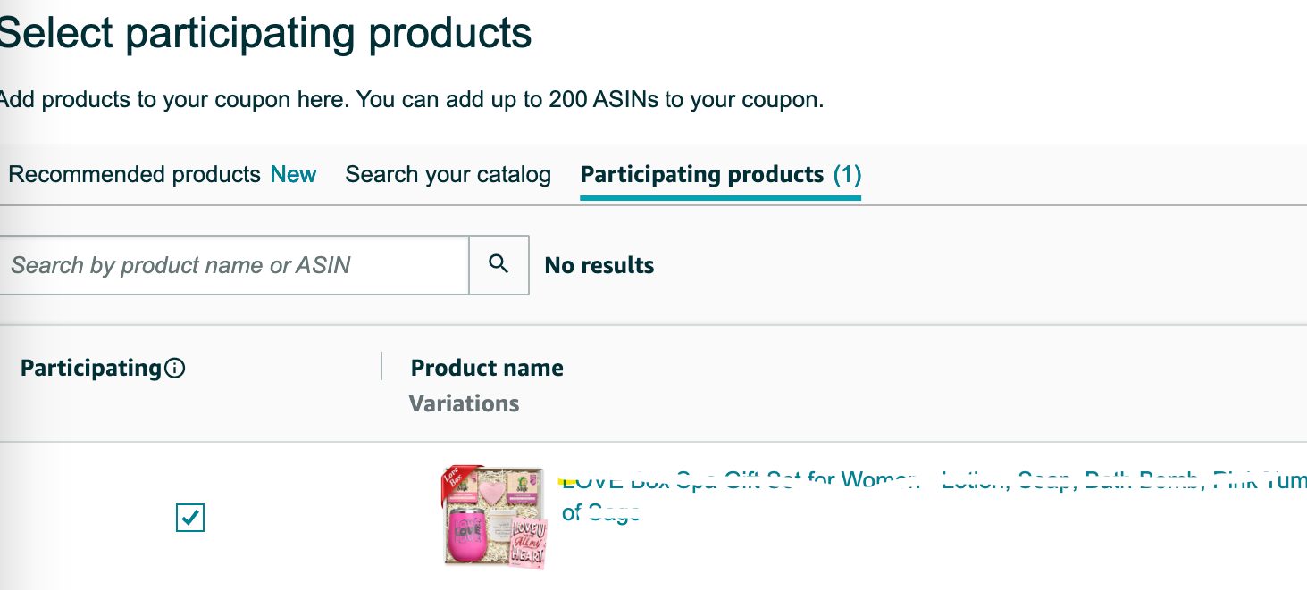The height and width of the screenshot is (590, 1307).
Task: Click the Variations sub-header label
Action: click(464, 404)
